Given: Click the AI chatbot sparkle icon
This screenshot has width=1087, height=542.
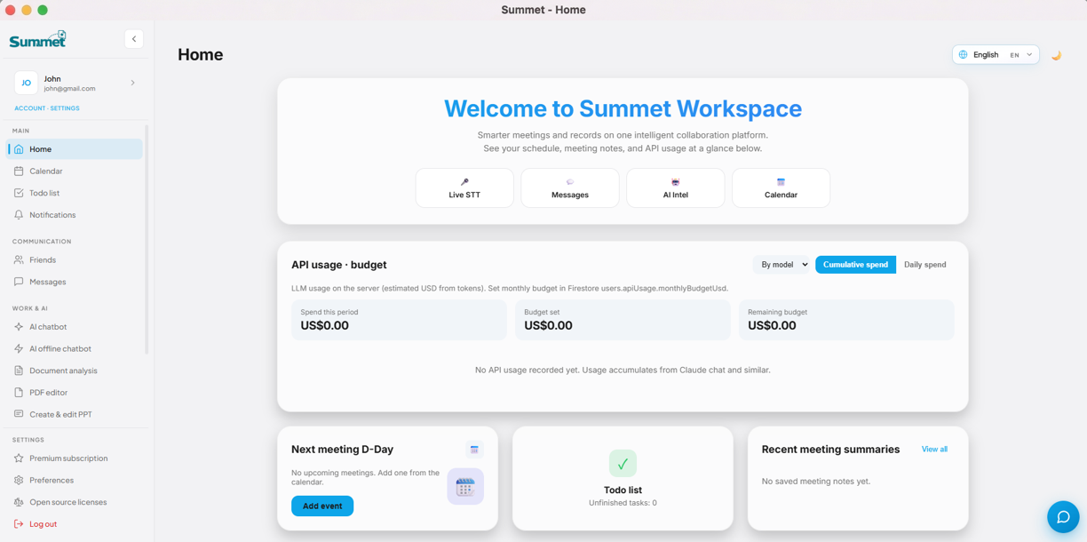Looking at the screenshot, I should (19, 327).
